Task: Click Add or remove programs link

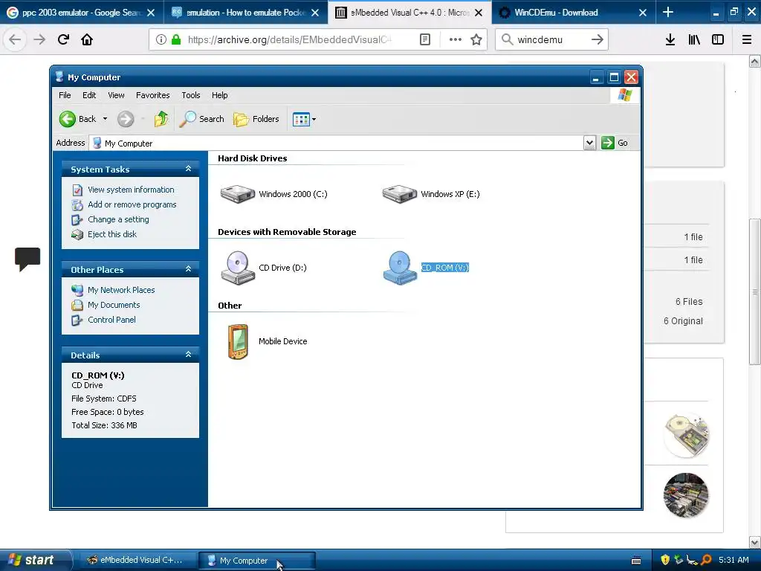Action: point(132,205)
